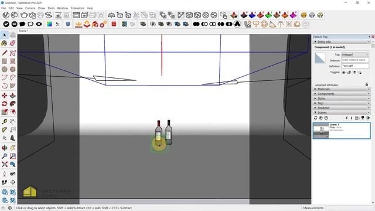
Task: Open the Draw menu
Action: 42,8
